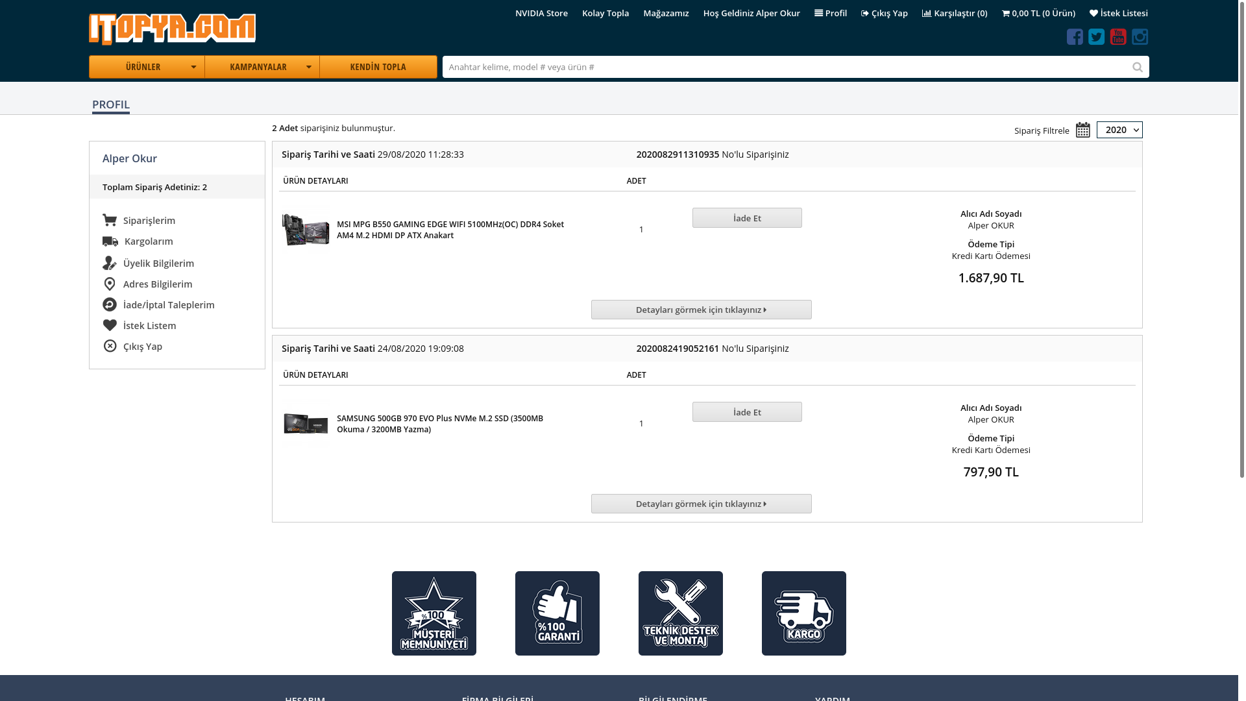Screen dimensions: 1246x701
Task: Expand details for order 2020082419052161
Action: (x=702, y=504)
